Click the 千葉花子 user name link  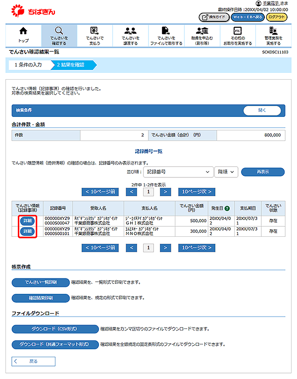pos(271,3)
